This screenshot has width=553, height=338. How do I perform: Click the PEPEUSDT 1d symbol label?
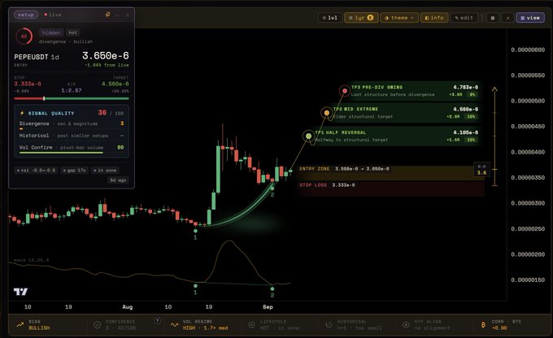pos(37,57)
